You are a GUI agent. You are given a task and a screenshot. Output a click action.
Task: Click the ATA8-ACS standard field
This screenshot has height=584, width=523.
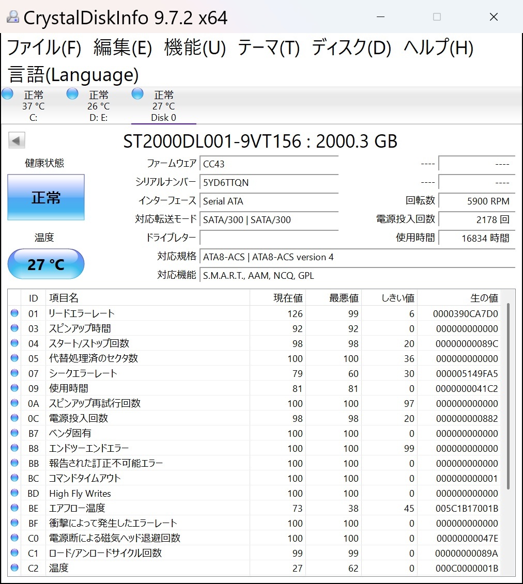coord(357,257)
